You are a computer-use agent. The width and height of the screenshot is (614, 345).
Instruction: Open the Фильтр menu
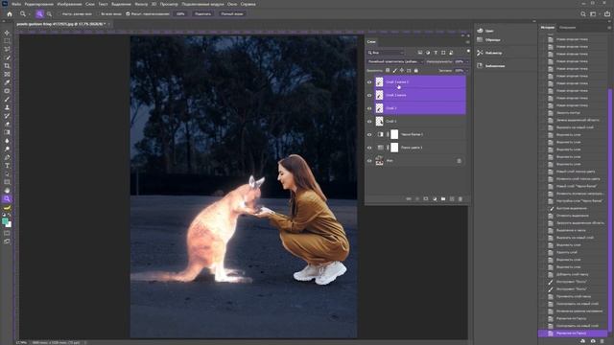coord(141,4)
